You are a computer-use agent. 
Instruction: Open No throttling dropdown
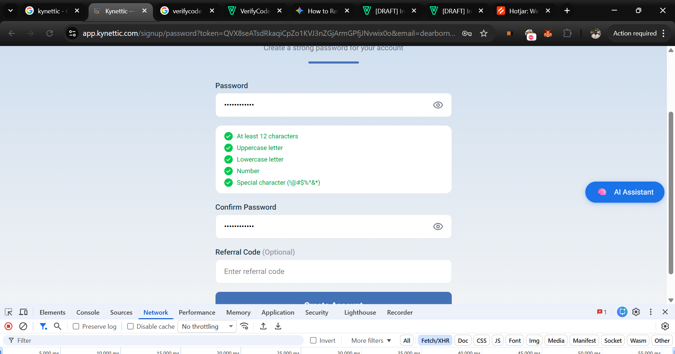[207, 326]
